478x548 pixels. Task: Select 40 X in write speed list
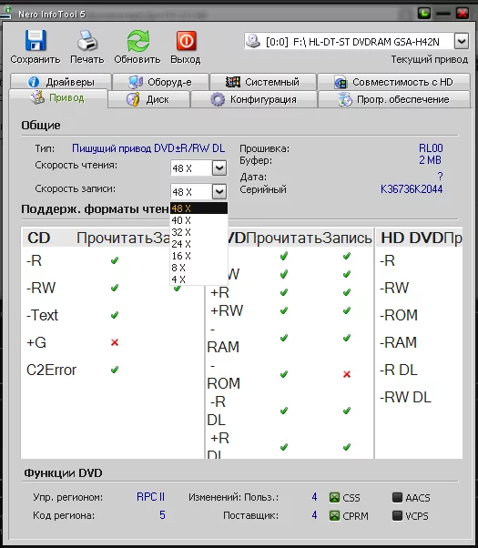click(199, 220)
